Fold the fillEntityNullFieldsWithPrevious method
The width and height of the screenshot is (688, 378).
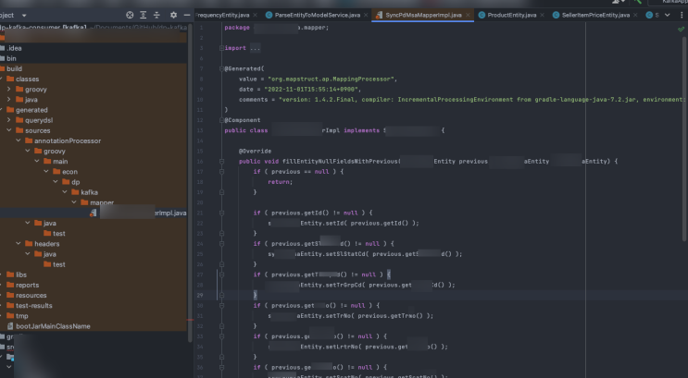pos(221,161)
